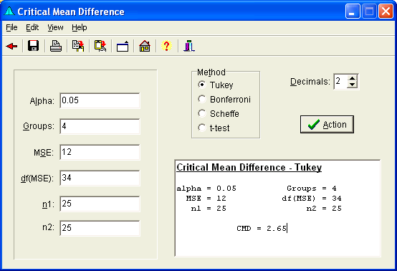397x271 pixels.
Task: Click the Action button
Action: pos(327,124)
